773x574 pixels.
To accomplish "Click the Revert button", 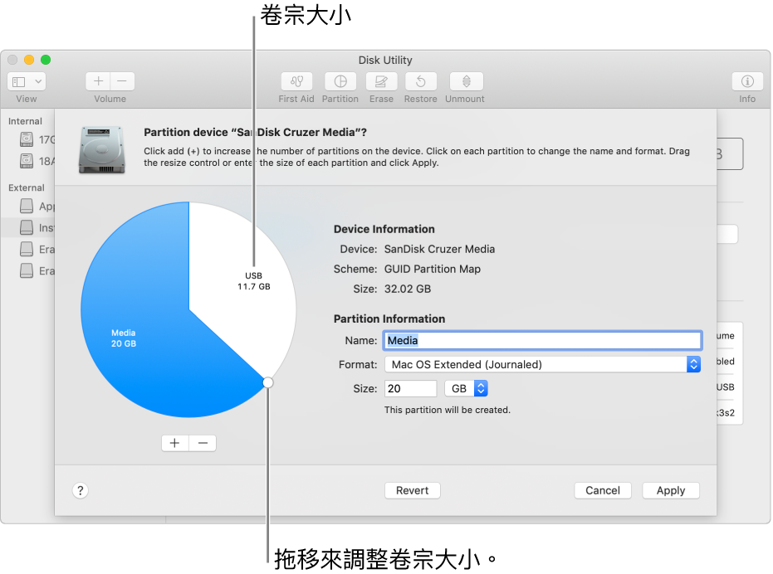I will point(412,490).
